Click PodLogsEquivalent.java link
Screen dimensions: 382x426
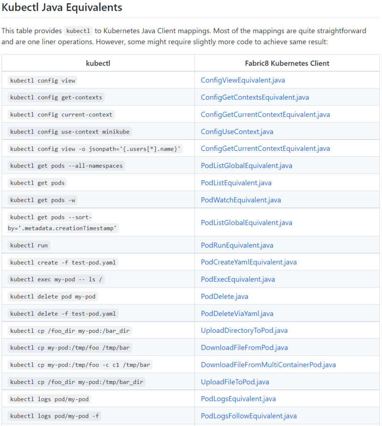pyautogui.click(x=238, y=399)
